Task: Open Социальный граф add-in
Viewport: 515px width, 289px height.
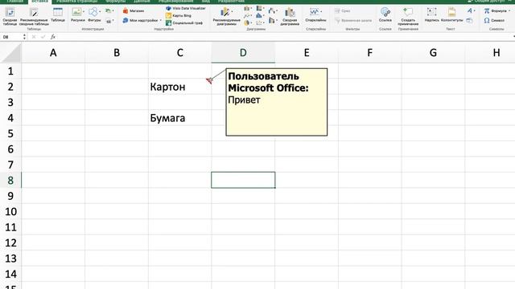Action: 184,23
